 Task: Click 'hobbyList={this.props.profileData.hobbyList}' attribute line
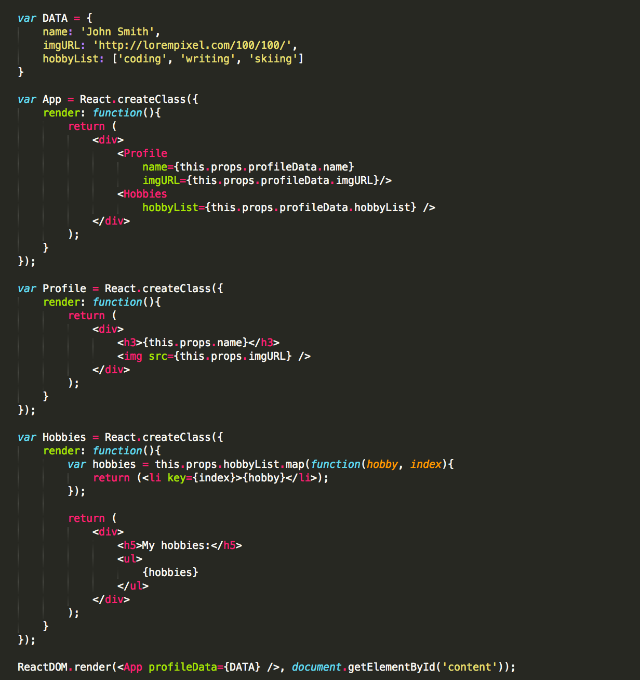[279, 207]
